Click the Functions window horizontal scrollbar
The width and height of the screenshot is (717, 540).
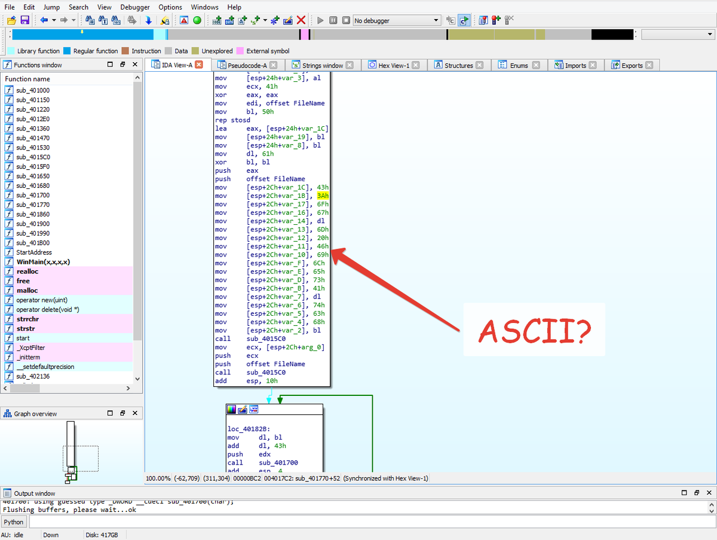click(x=67, y=388)
